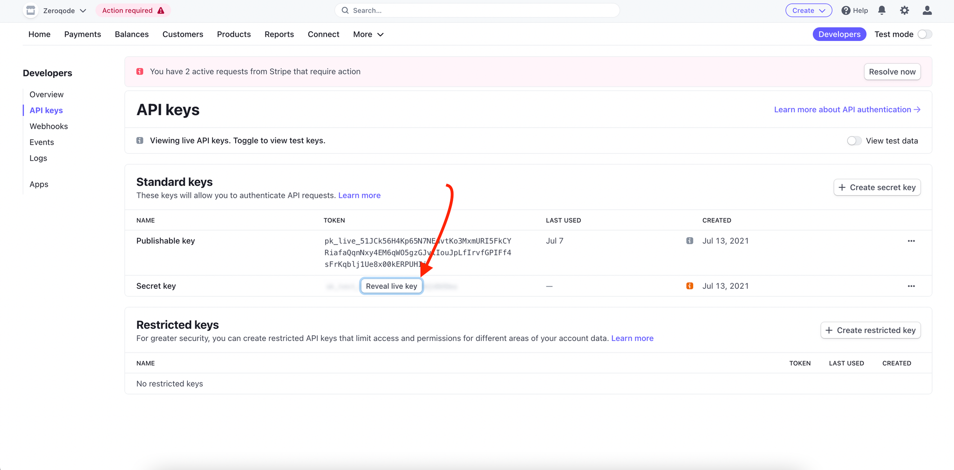Click the publishable key token text

[418, 252]
